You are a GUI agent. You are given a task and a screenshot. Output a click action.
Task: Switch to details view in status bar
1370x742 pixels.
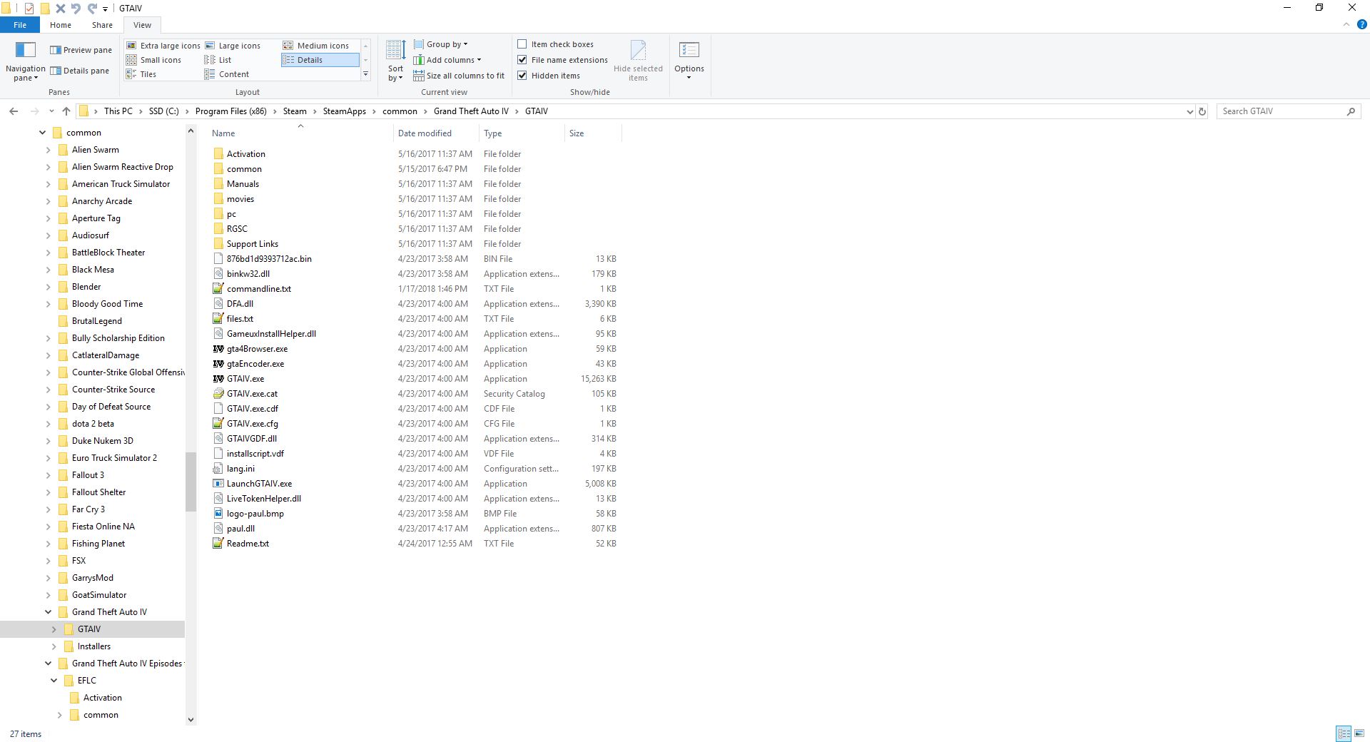click(1344, 733)
